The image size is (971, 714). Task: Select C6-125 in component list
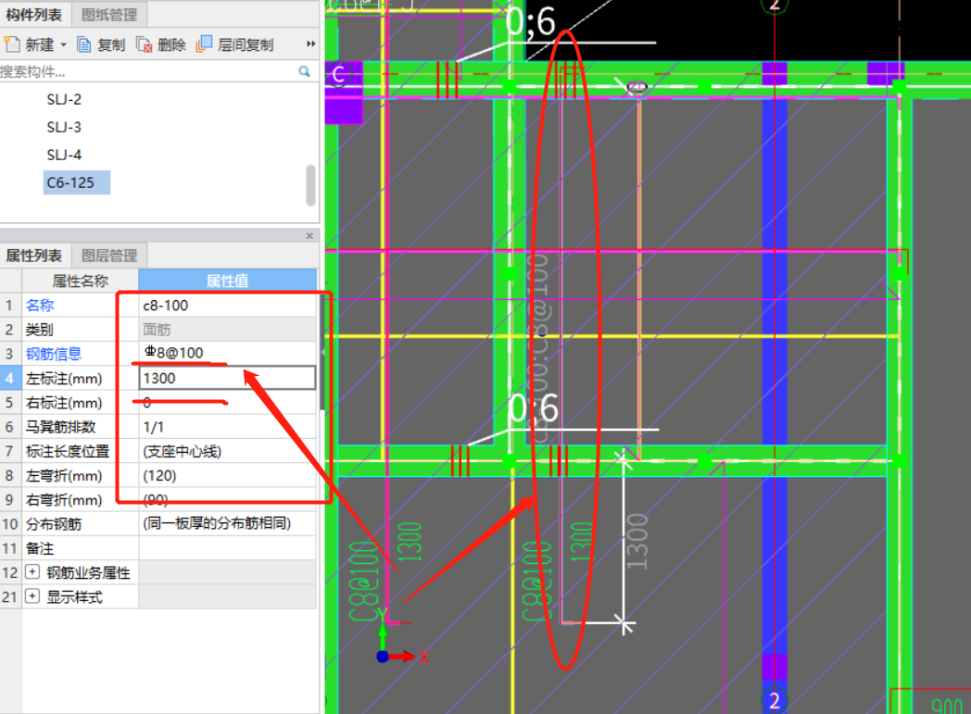(77, 182)
